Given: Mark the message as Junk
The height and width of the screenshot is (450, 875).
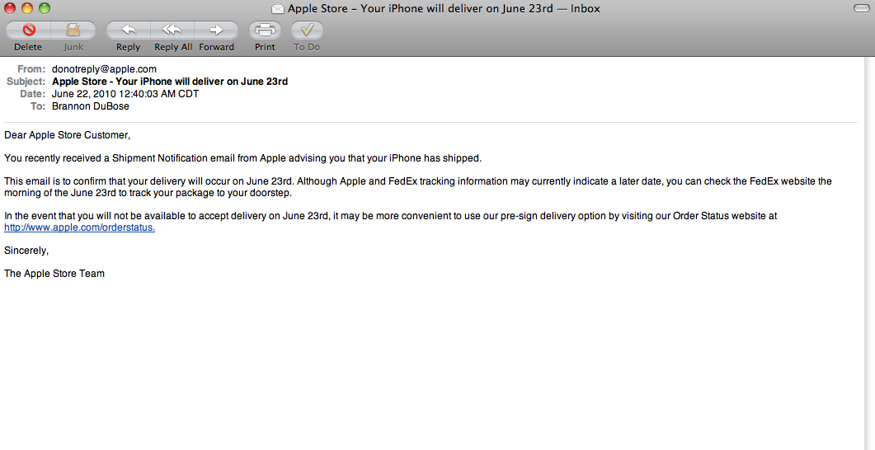Looking at the screenshot, I should click(x=73, y=30).
